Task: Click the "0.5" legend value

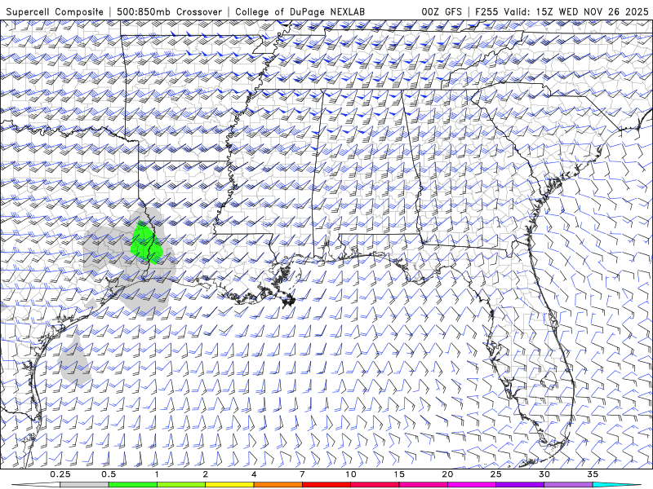Action: point(109,474)
